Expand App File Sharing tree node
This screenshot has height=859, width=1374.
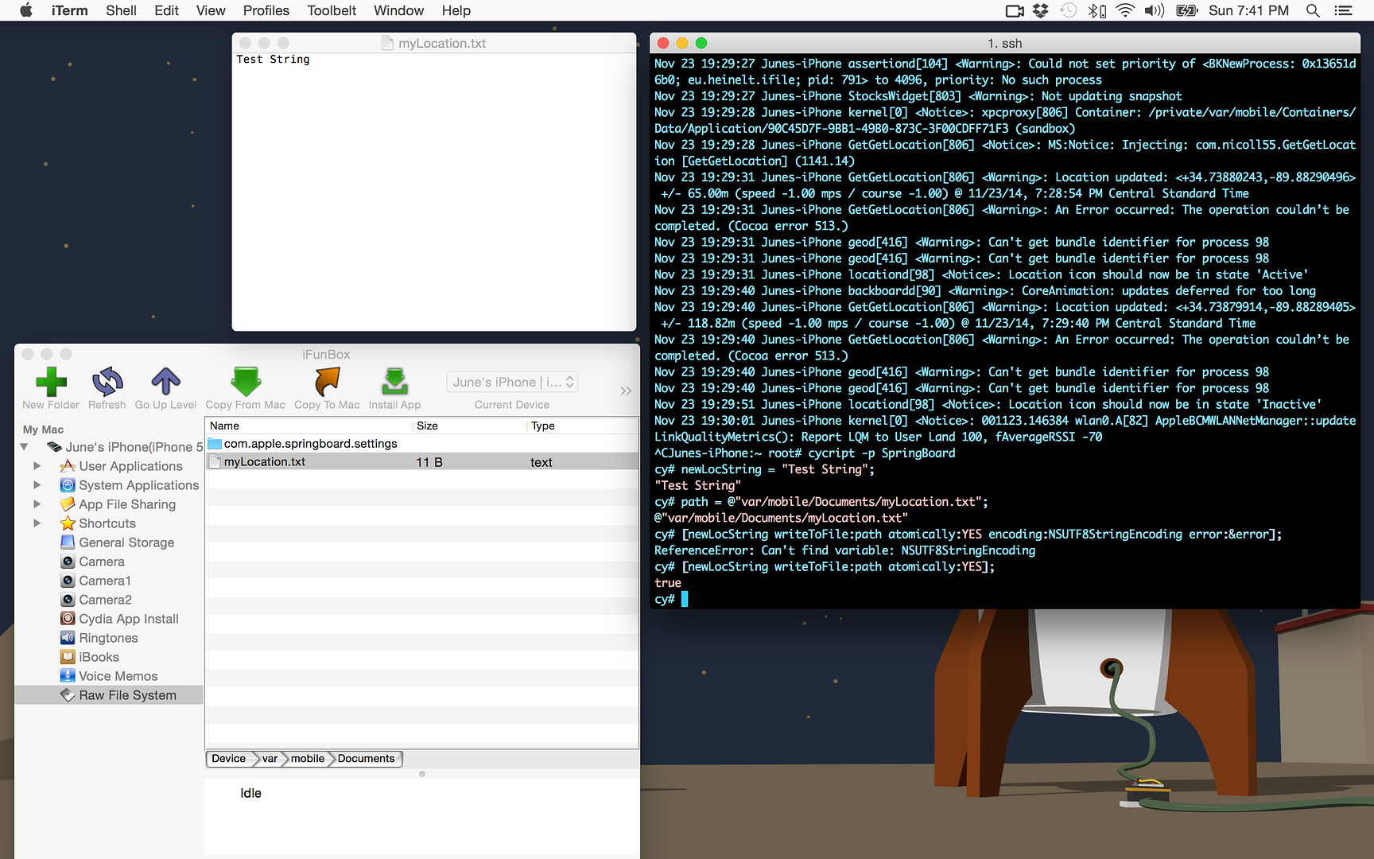coord(37,504)
